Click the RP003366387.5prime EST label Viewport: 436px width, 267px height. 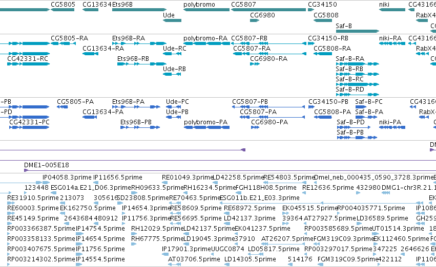(41, 229)
